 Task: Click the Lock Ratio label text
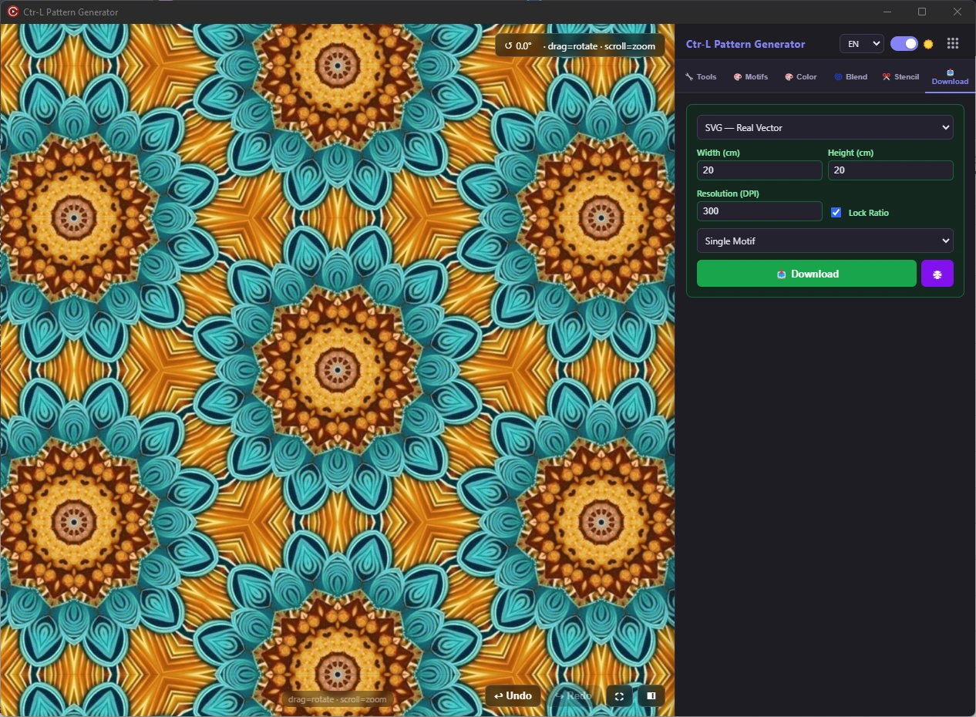pos(868,213)
